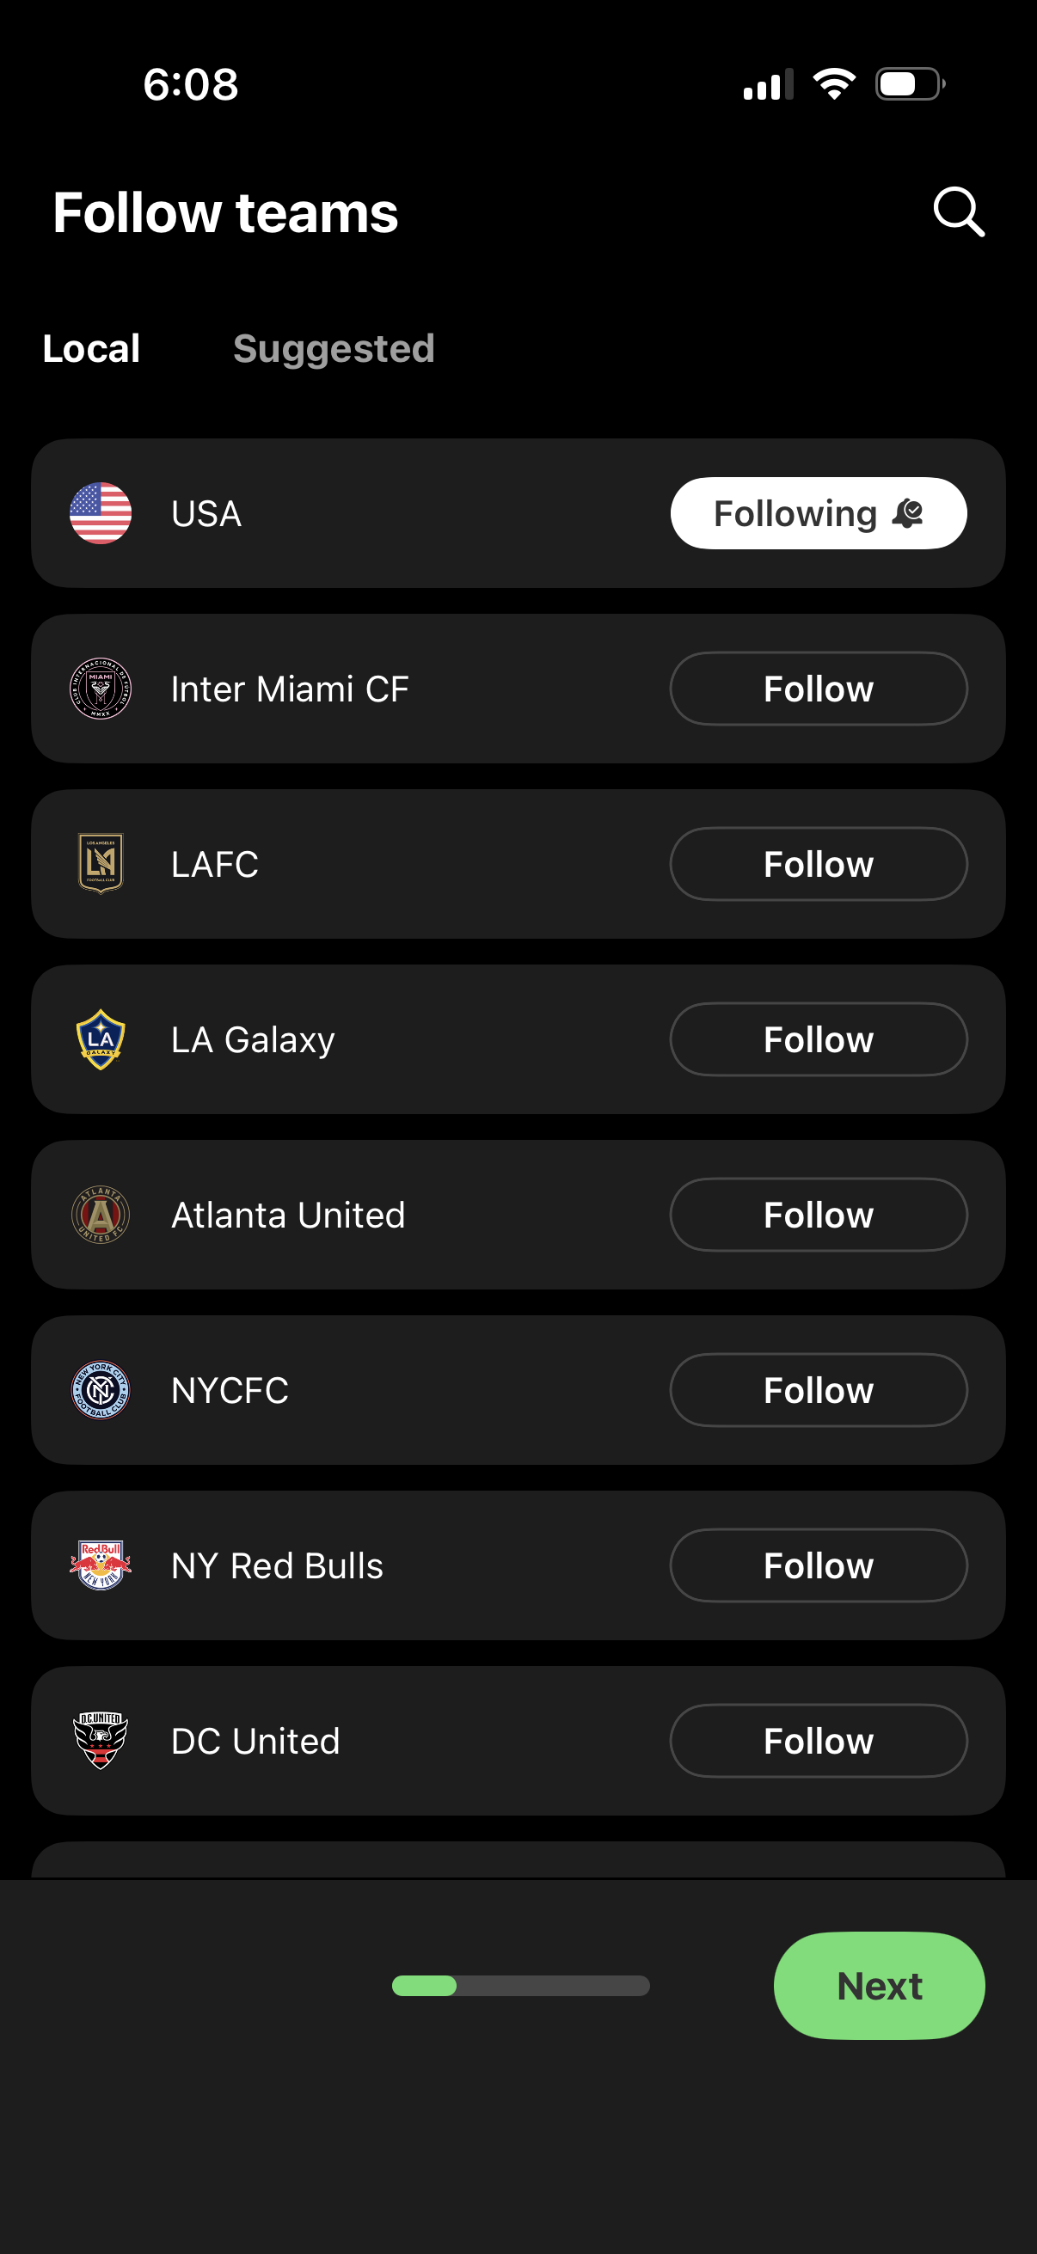Screen dimensions: 1037x2254
Task: Tap the DC United eagle crest
Action: [101, 1741]
